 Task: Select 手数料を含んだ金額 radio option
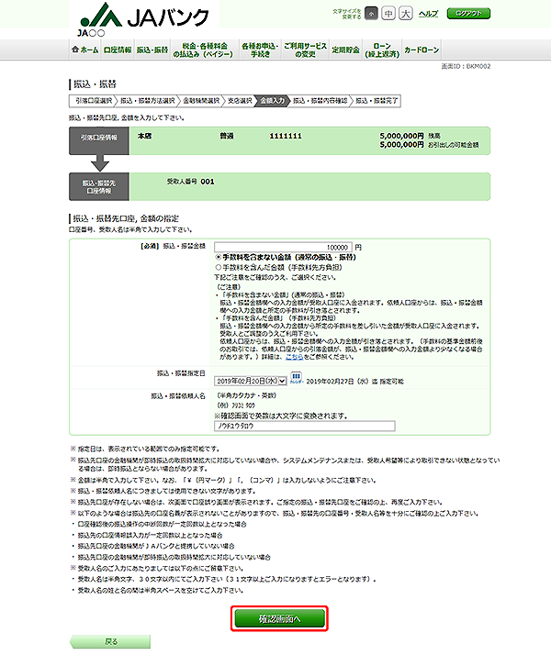click(x=218, y=269)
